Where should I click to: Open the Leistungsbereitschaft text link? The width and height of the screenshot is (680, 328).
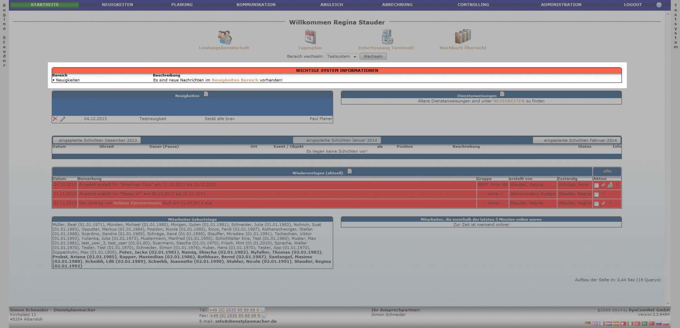coord(224,48)
